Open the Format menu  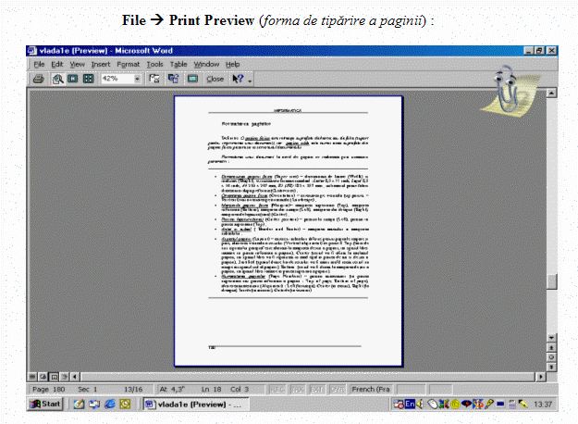click(129, 64)
